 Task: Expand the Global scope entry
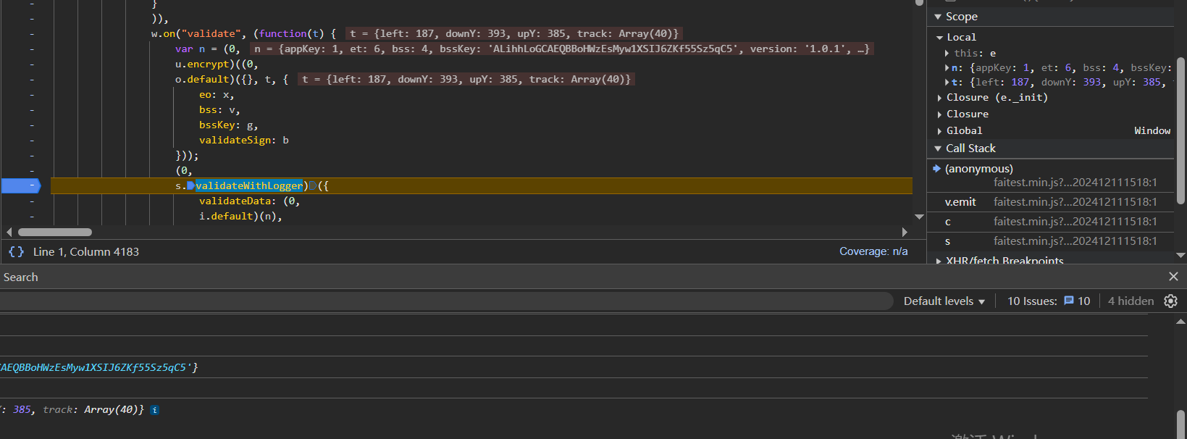940,131
